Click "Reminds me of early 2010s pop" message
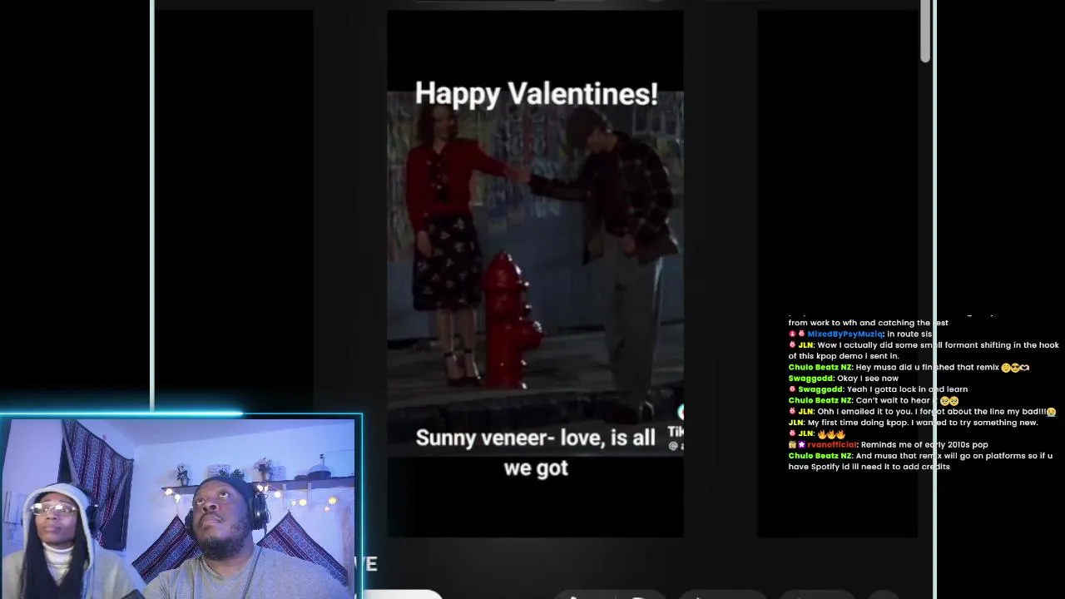The width and height of the screenshot is (1065, 599). point(889,444)
